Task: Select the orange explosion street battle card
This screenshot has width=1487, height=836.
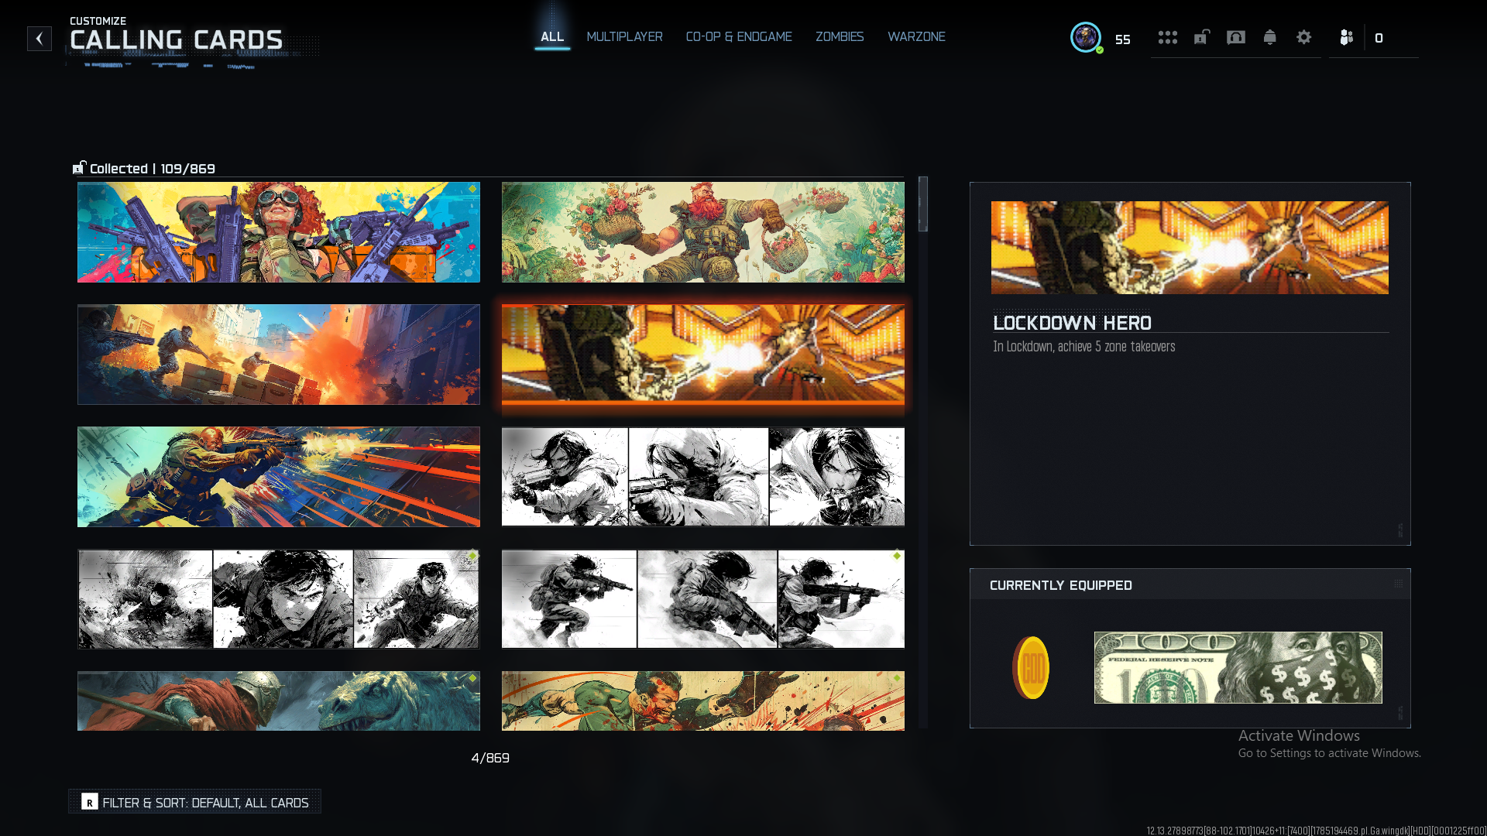Action: click(279, 355)
